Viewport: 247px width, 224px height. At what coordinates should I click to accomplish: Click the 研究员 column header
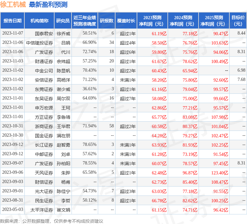[63, 20]
